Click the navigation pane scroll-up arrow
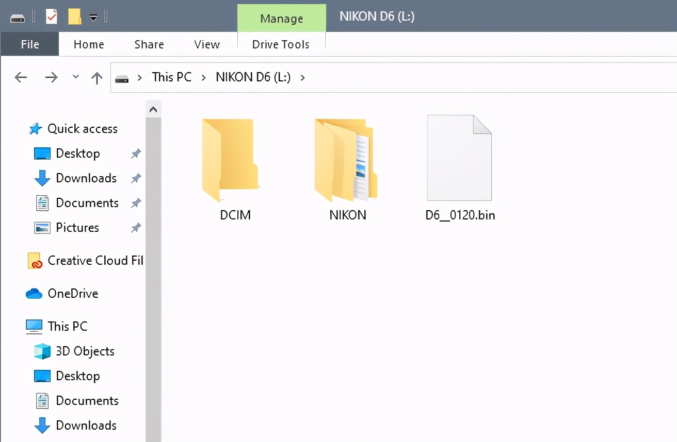 153,109
